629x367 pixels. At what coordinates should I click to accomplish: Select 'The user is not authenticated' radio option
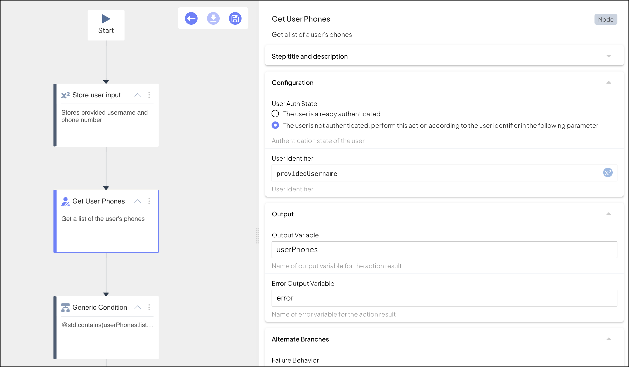275,125
